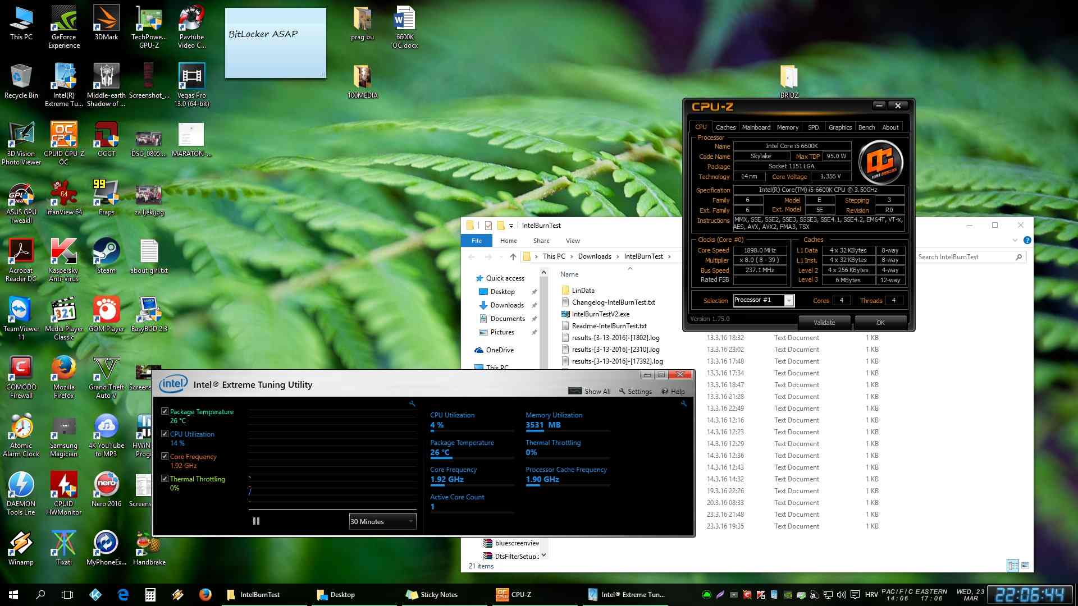The image size is (1078, 606).
Task: Click the Validate button in CPU-Z
Action: 824,323
